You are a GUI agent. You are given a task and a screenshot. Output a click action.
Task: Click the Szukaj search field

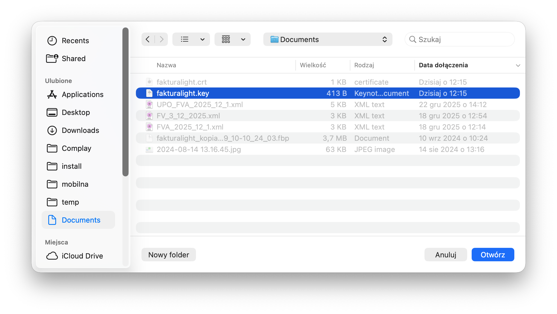pos(463,39)
